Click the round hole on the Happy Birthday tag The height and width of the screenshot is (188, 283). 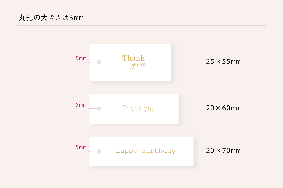(x=99, y=151)
